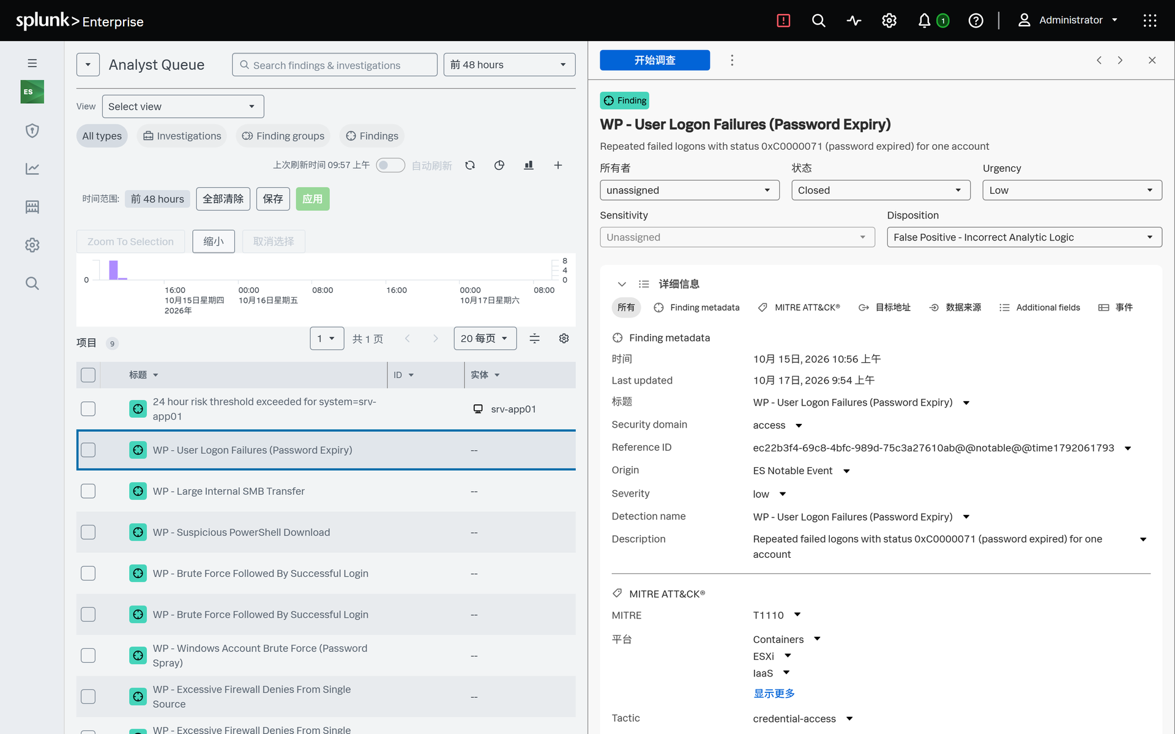This screenshot has width=1175, height=734.
Task: Click the 全部清除 button
Action: tap(223, 199)
